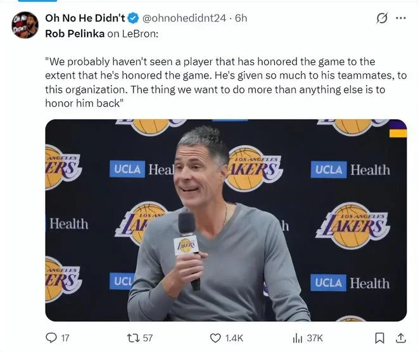Open the reply comment icon
The height and width of the screenshot is (352, 418).
point(51,338)
